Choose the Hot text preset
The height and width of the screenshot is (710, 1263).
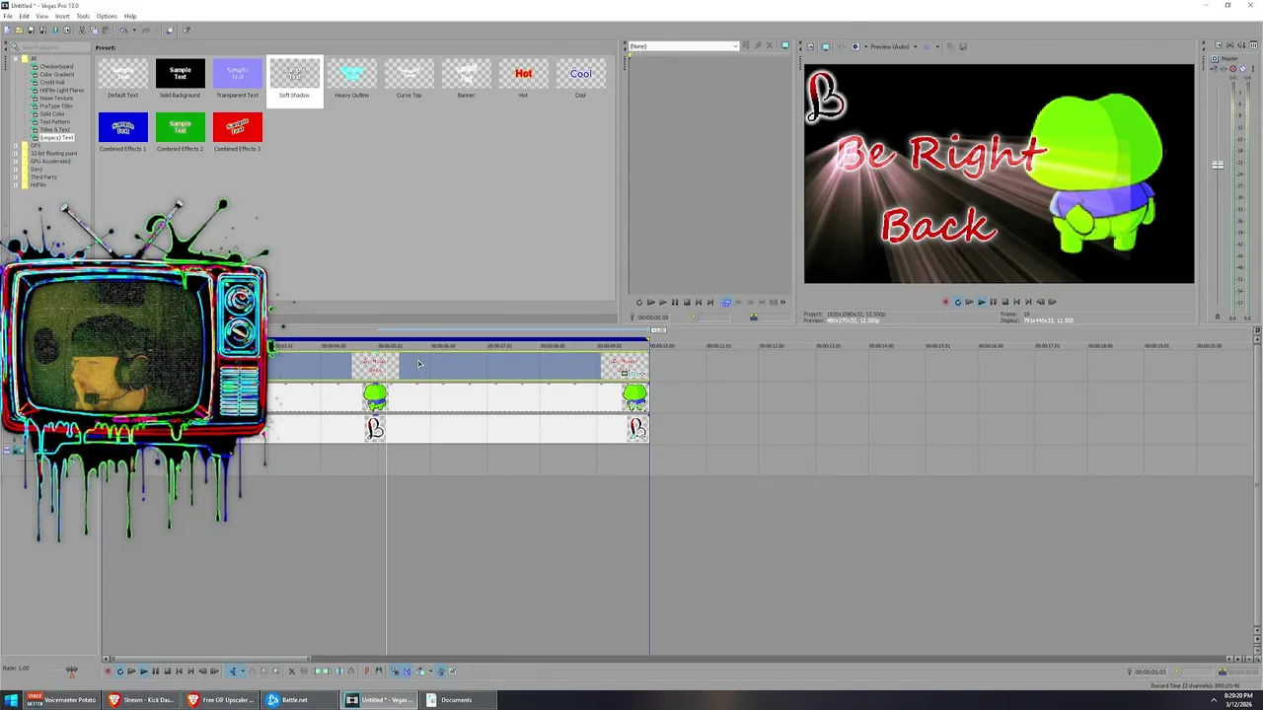click(x=523, y=79)
